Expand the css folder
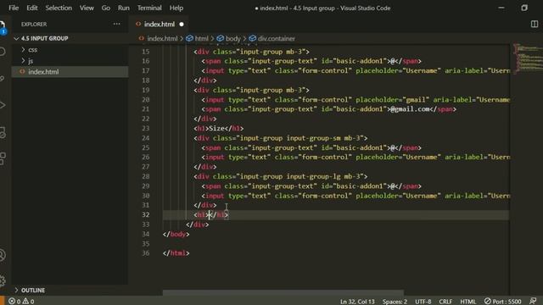 tap(23, 49)
